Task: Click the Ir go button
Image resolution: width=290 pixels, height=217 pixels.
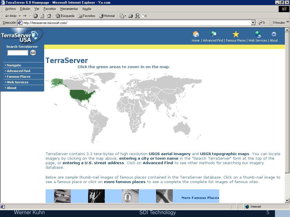Action: point(262,23)
